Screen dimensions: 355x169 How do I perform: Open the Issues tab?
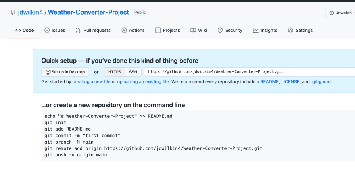[x=55, y=30]
